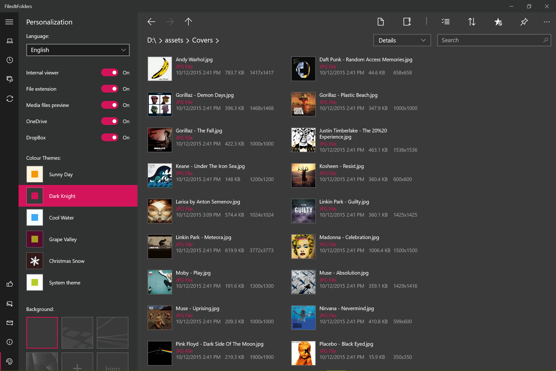Screen dimensions: 556x371
Task: Toggle Internal viewer switch off
Action: [x=110, y=73]
